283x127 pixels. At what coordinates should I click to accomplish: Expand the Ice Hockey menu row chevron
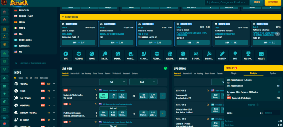(54, 120)
